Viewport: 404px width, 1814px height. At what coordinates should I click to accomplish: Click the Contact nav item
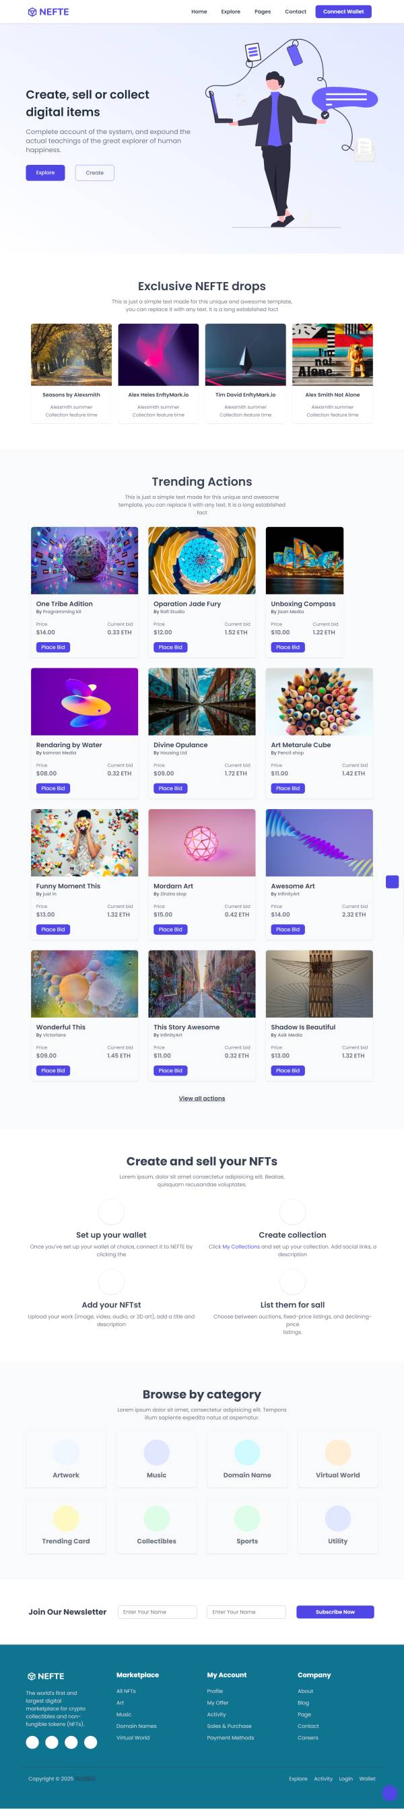296,12
